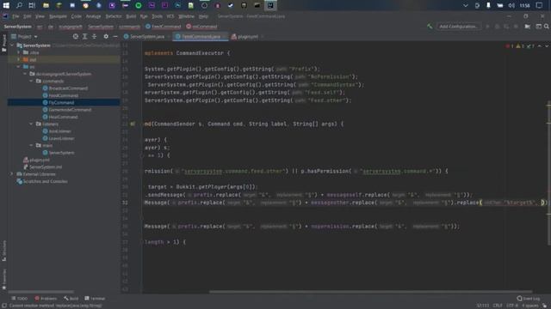Open the Window menu
This screenshot has width=551, height=309.
[186, 16]
